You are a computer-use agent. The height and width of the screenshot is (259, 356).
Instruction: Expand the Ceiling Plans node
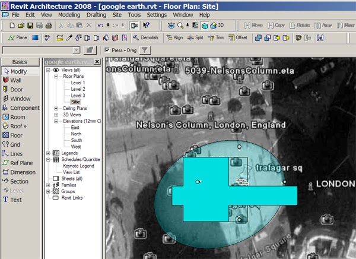coord(56,108)
